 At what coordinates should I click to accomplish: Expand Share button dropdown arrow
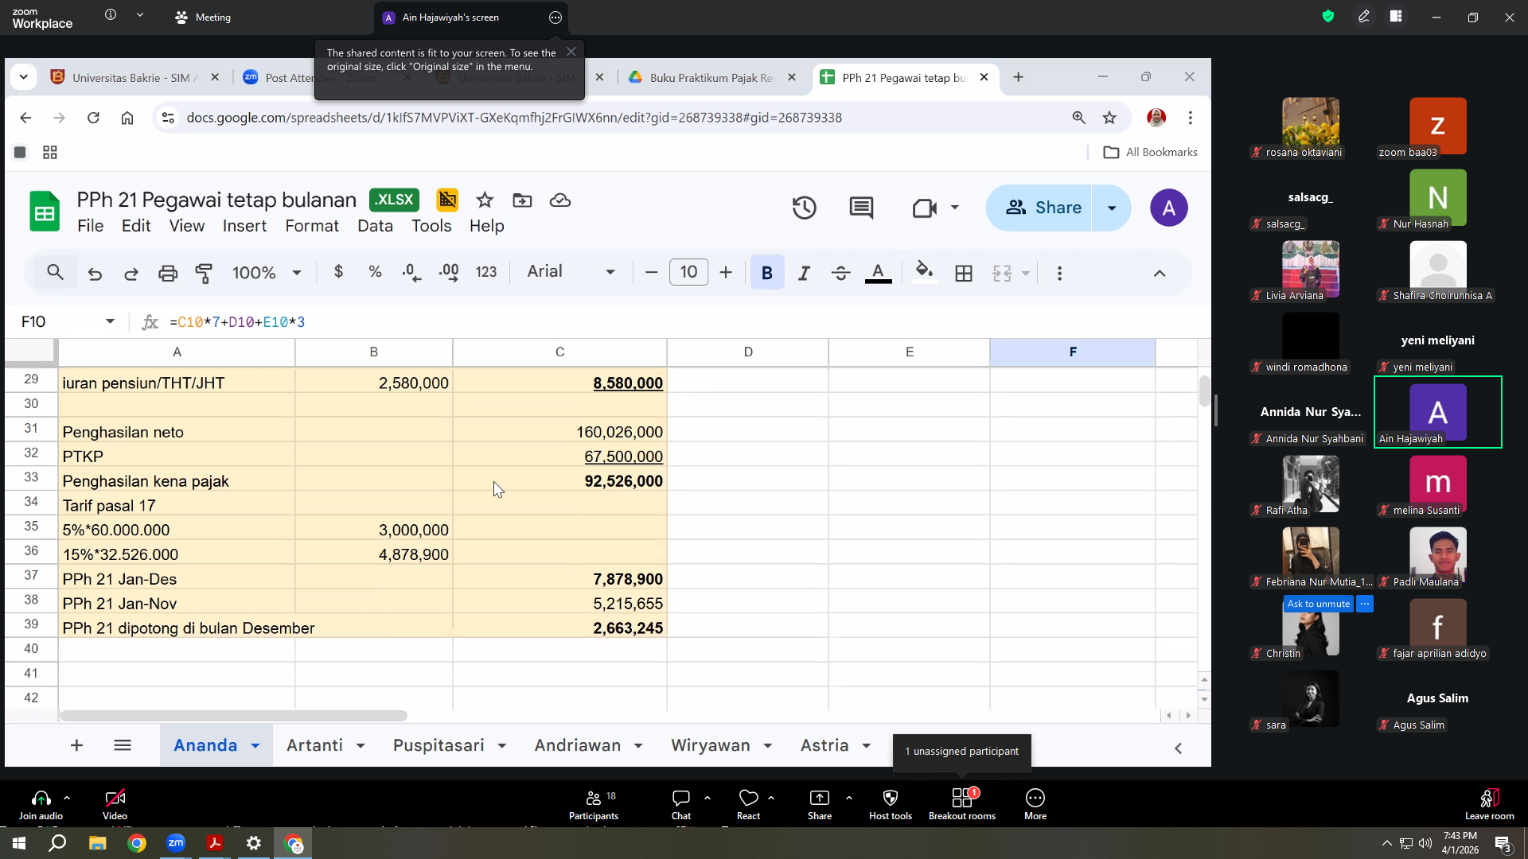coord(1112,208)
